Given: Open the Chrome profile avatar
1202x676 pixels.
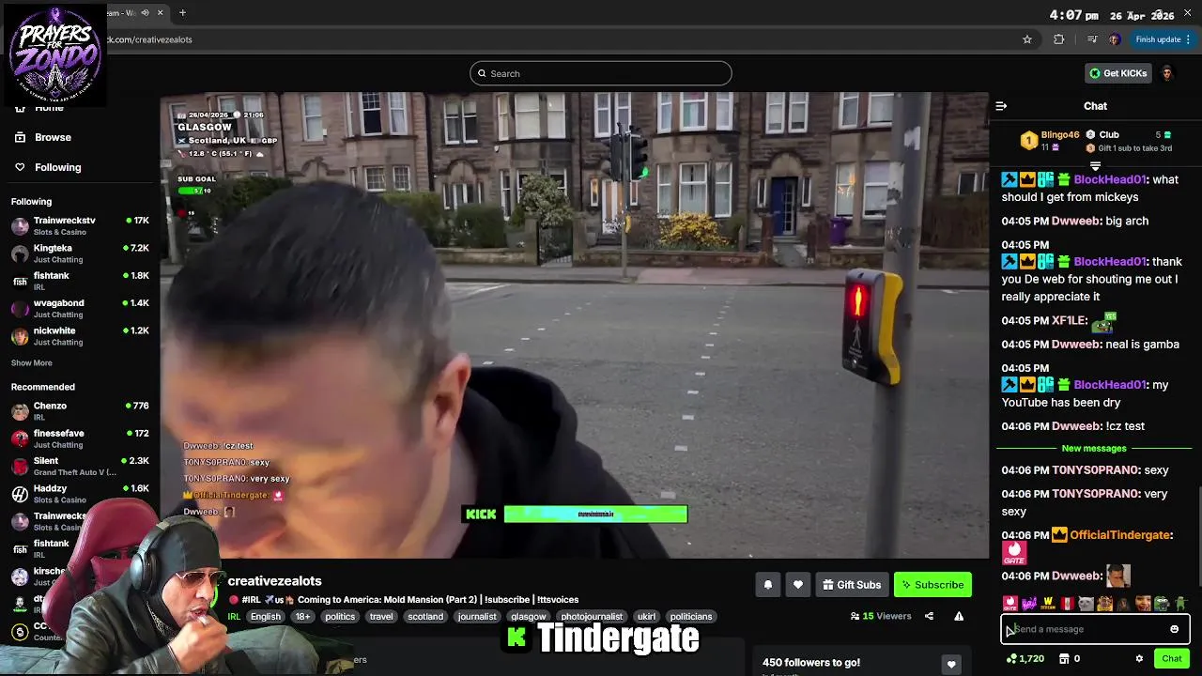Looking at the screenshot, I should pos(1115,39).
